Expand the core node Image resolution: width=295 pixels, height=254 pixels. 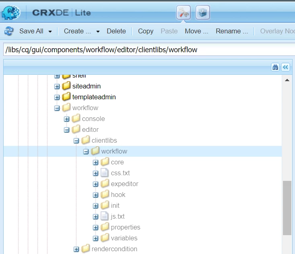point(96,162)
